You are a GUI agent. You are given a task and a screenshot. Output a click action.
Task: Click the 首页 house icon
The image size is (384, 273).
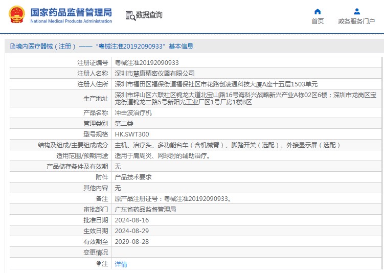(318, 11)
